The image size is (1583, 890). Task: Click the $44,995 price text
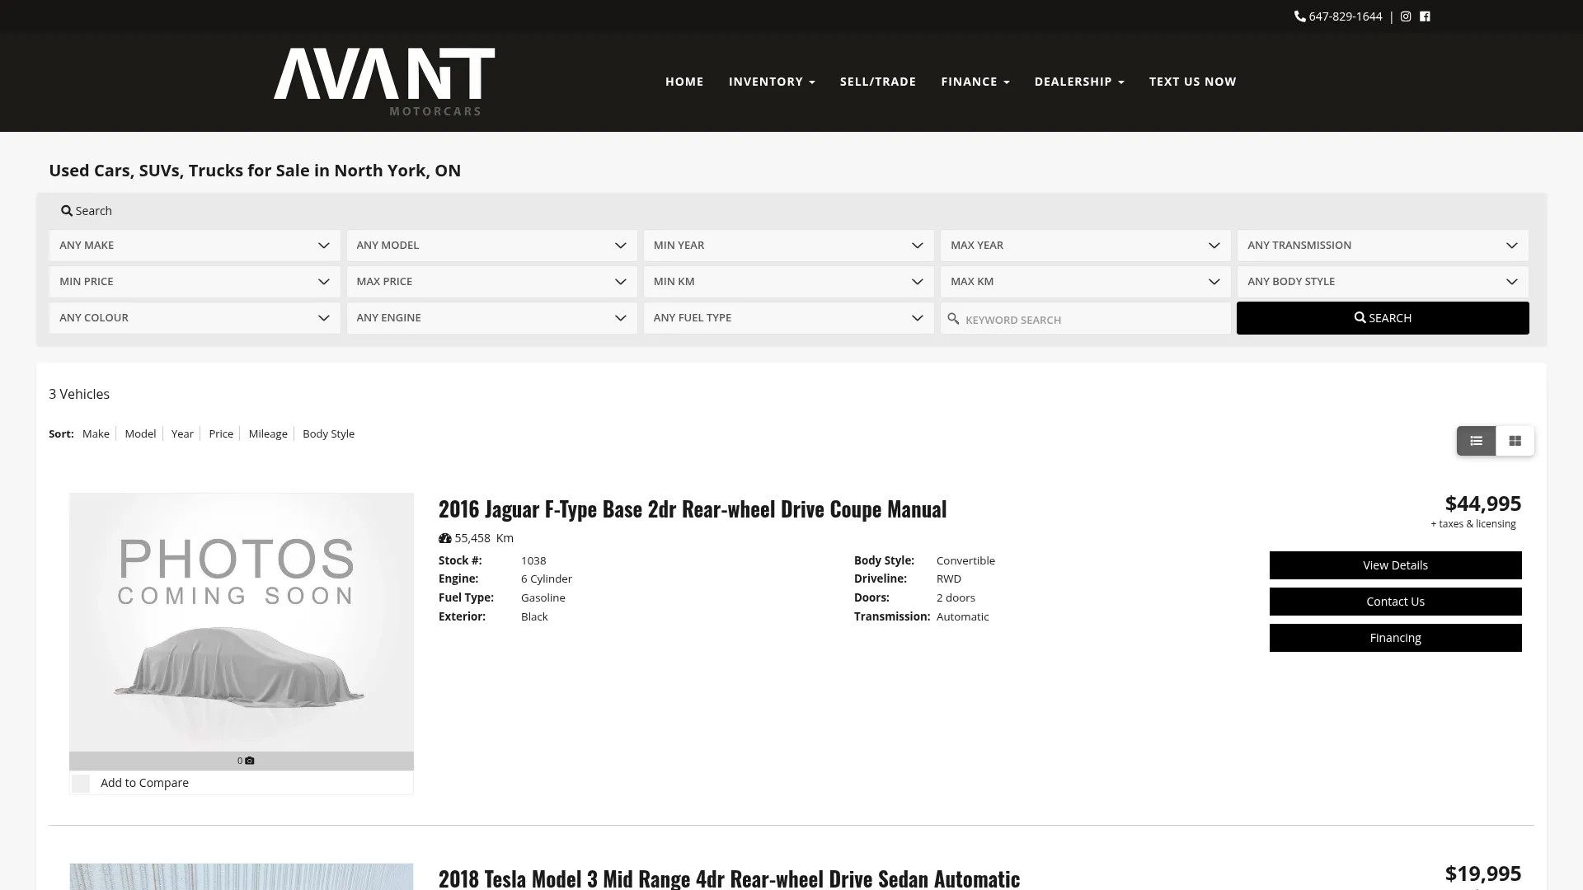point(1483,504)
